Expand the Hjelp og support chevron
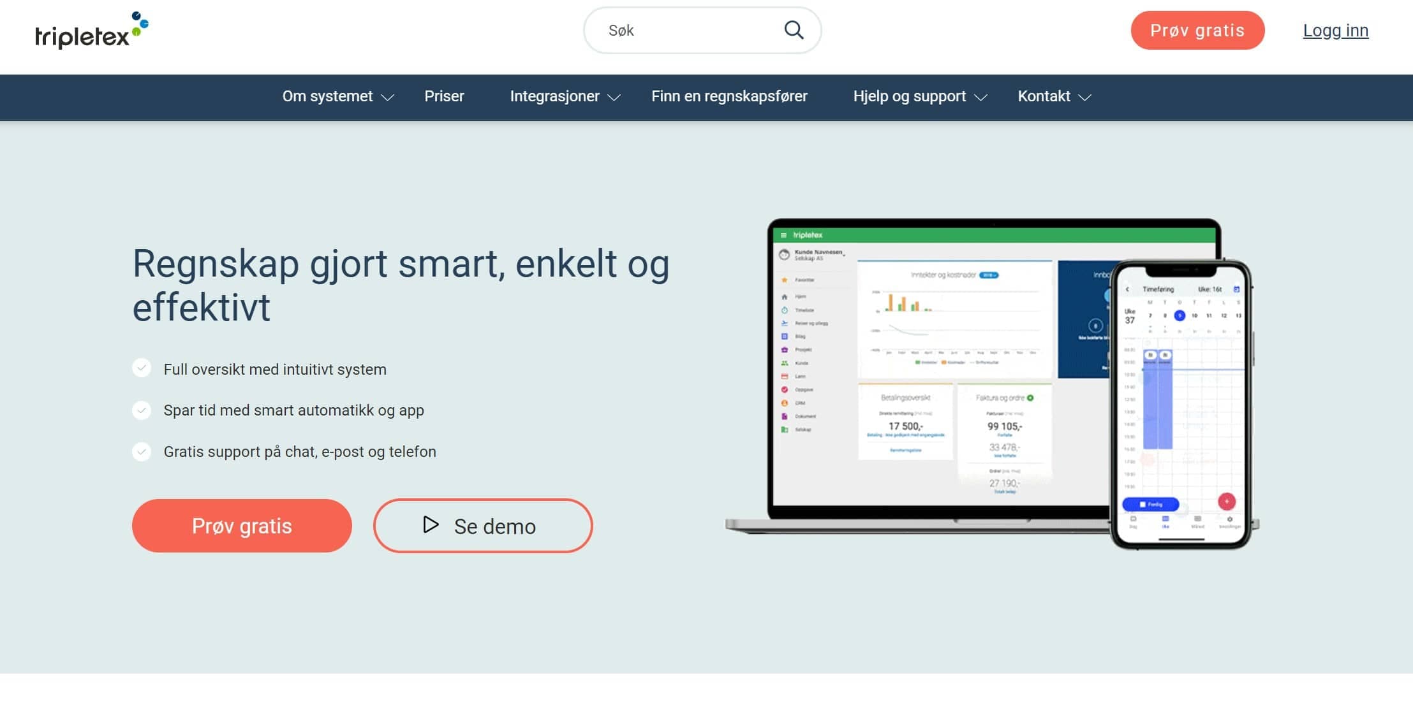The image size is (1413, 708). (981, 98)
